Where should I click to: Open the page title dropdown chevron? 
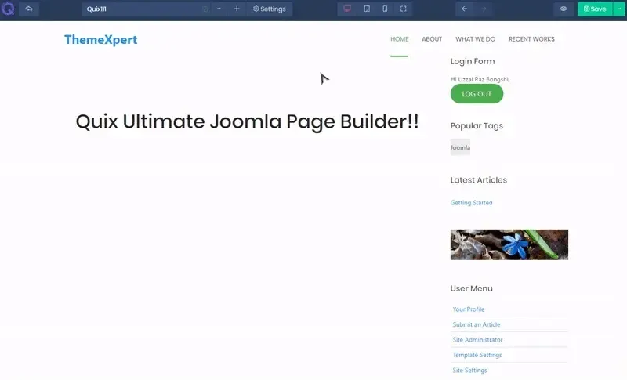click(219, 9)
